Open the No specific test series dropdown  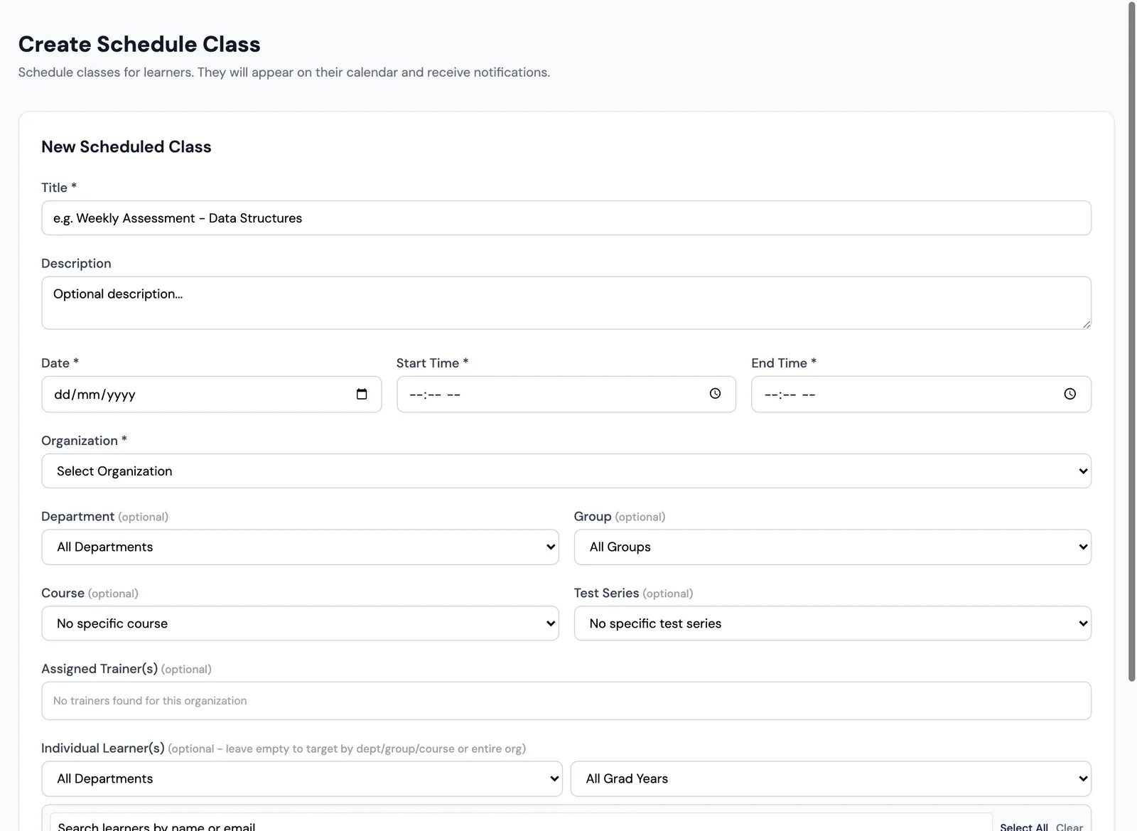pyautogui.click(x=832, y=623)
